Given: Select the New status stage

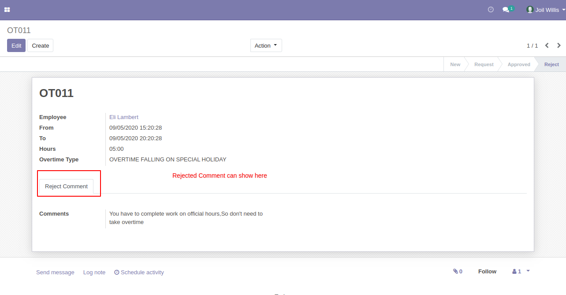Looking at the screenshot, I should pyautogui.click(x=455, y=64).
